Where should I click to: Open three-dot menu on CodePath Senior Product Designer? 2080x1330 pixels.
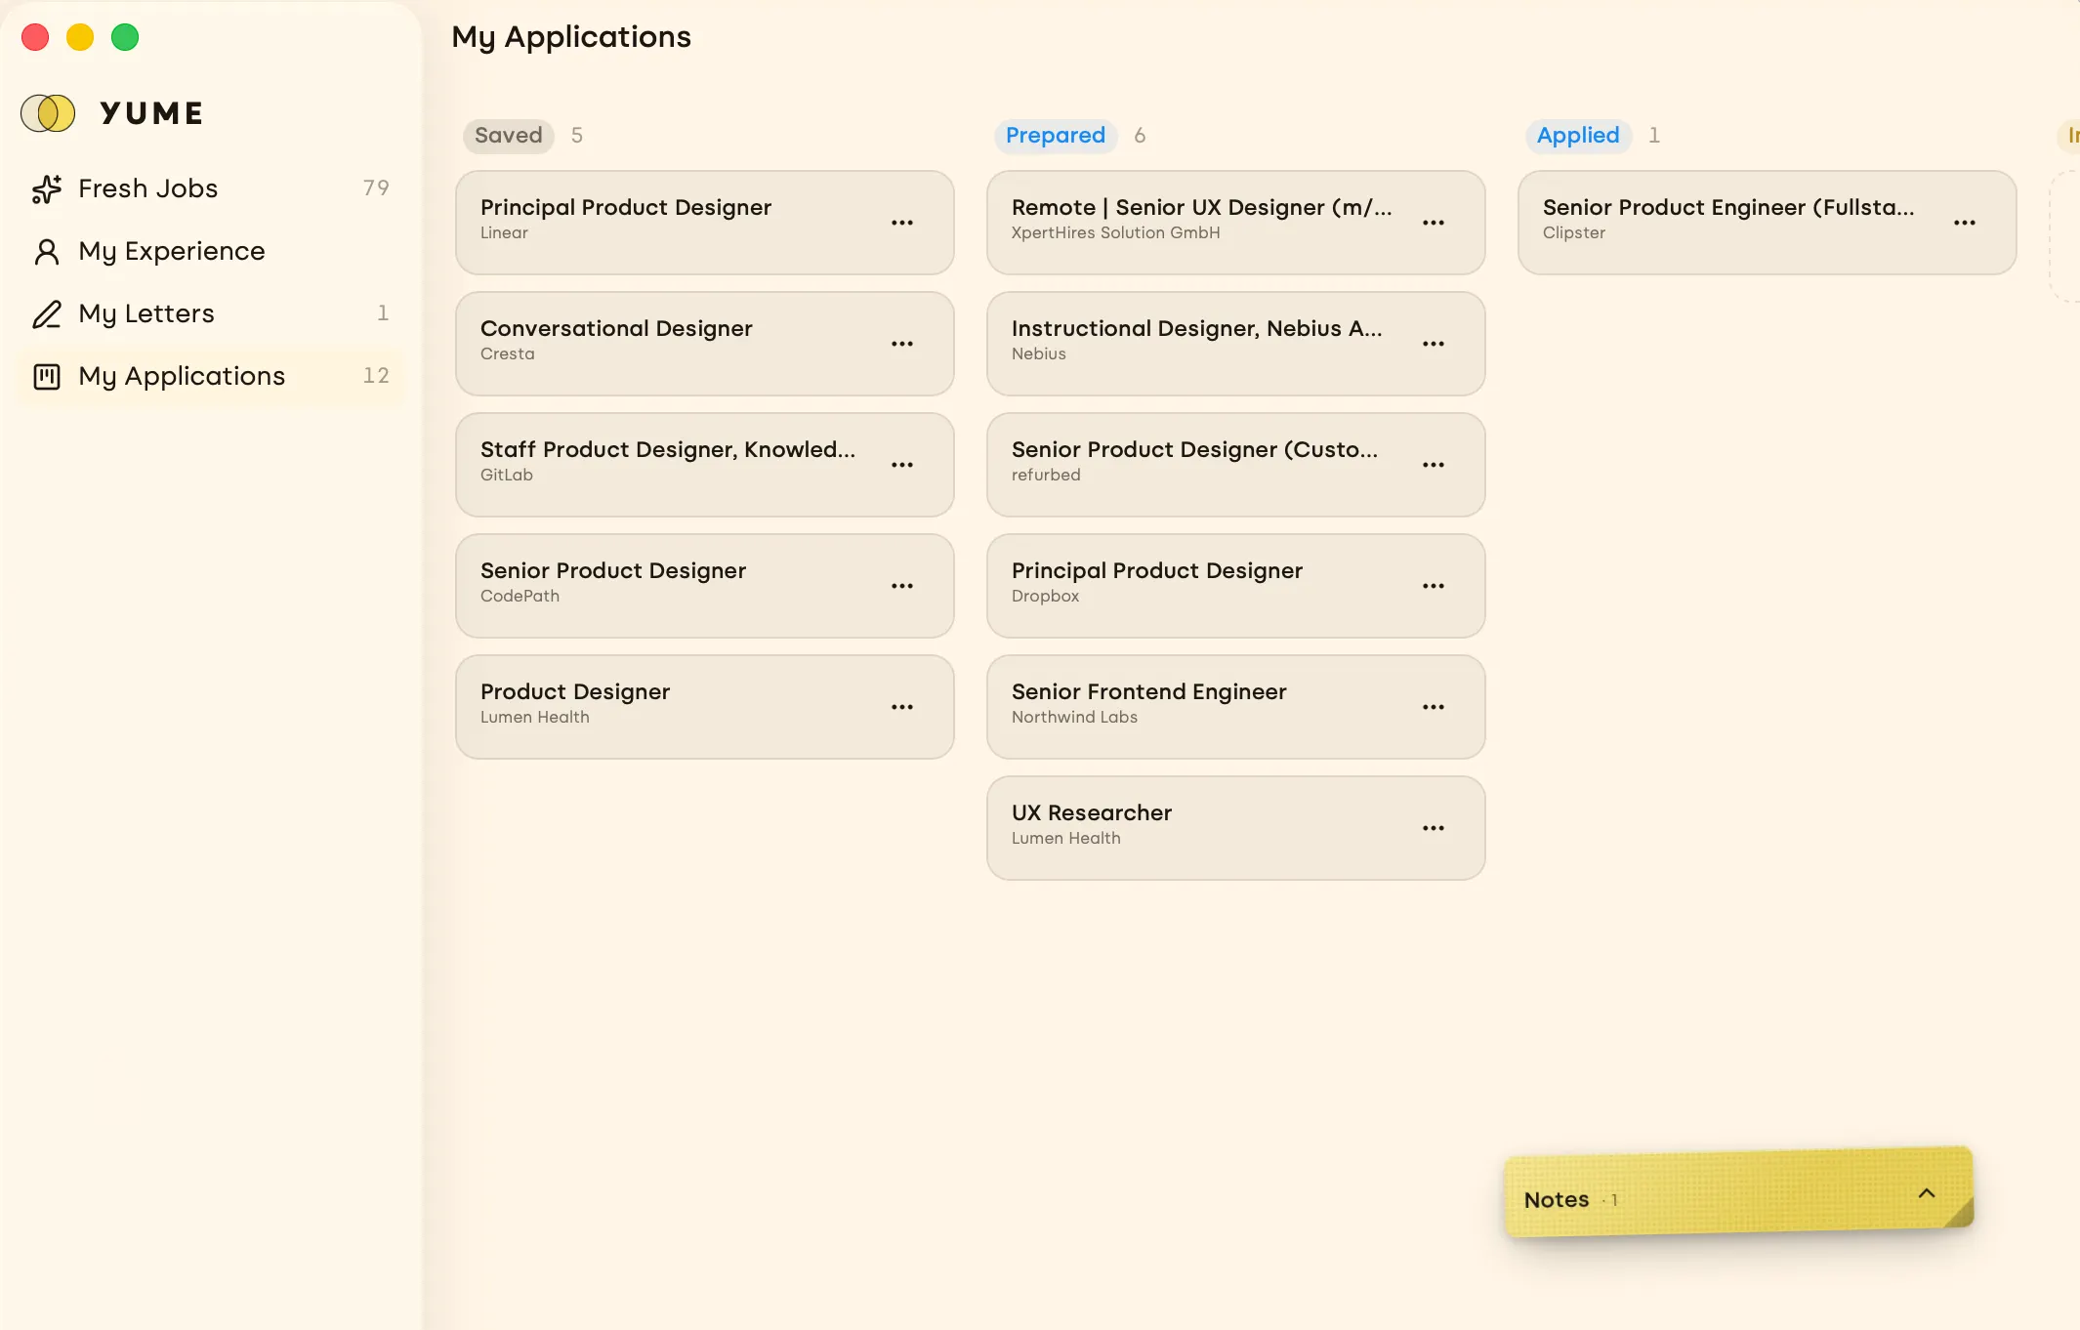tap(902, 586)
